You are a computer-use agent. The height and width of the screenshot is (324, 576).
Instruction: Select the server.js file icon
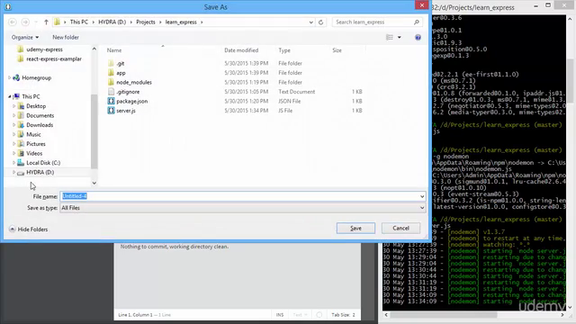[111, 111]
